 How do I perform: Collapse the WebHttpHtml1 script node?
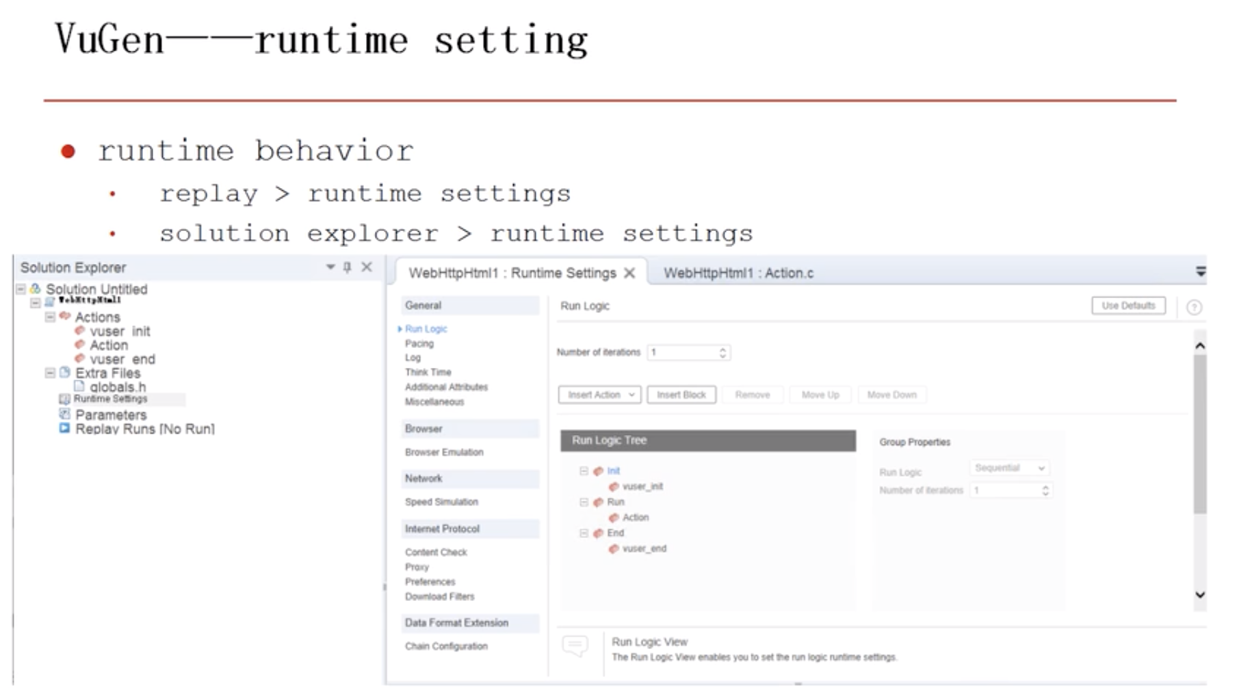36,302
